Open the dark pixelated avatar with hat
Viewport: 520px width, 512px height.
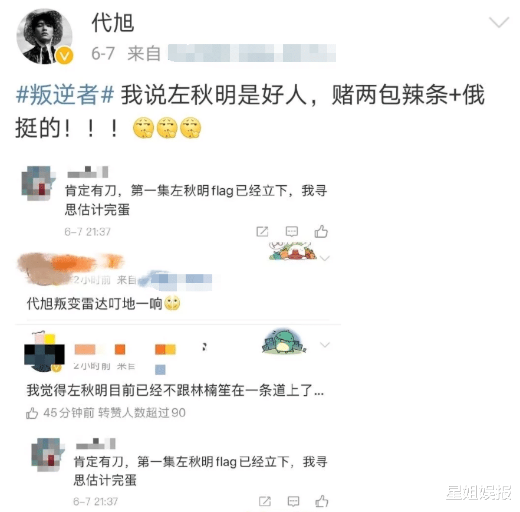click(44, 353)
